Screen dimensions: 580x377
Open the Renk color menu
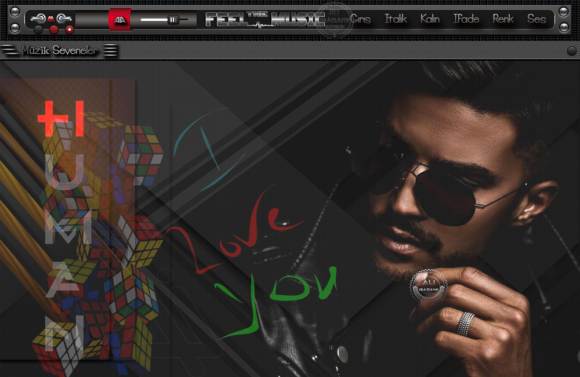503,19
